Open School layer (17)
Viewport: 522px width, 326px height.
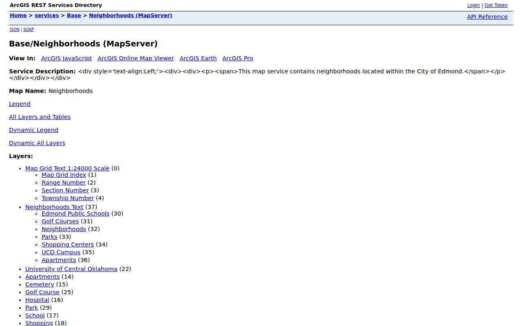point(35,315)
